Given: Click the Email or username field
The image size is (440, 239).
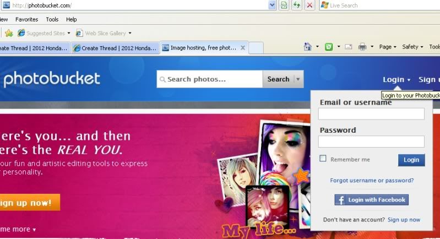Looking at the screenshot, I should (371, 114).
